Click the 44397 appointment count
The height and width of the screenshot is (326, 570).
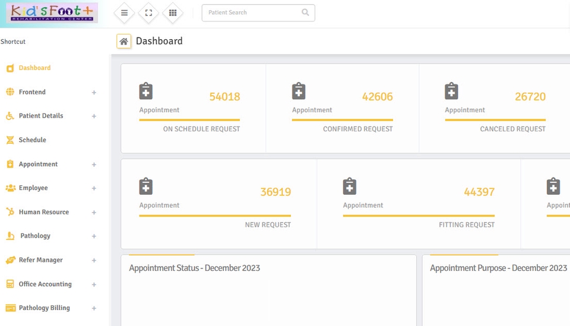[x=479, y=192]
